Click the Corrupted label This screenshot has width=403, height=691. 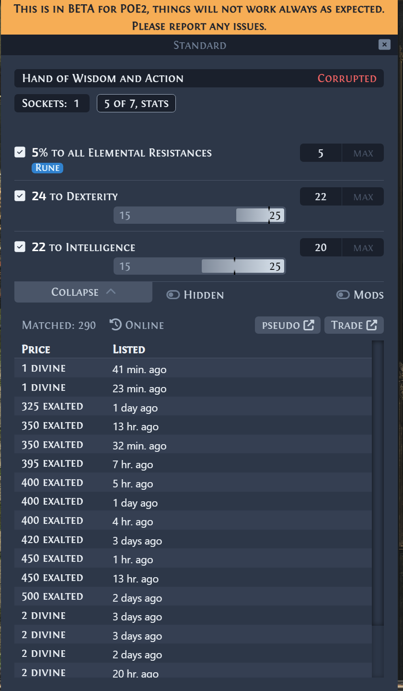coord(347,78)
